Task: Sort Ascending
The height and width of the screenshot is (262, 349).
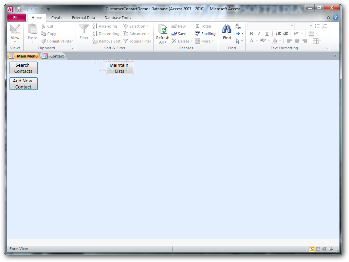Action: 105,26
